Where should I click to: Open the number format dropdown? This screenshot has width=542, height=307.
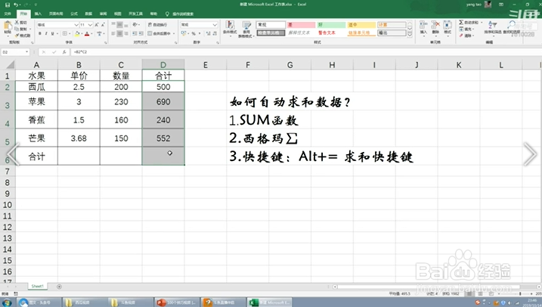click(215, 24)
